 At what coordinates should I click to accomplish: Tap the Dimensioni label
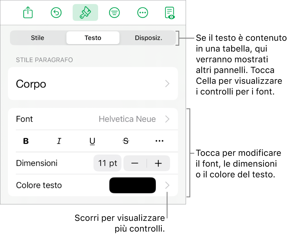point(37,163)
